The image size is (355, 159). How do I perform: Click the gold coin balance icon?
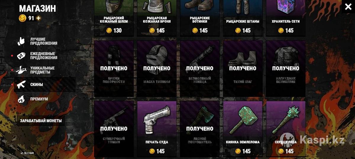pyautogui.click(x=23, y=18)
